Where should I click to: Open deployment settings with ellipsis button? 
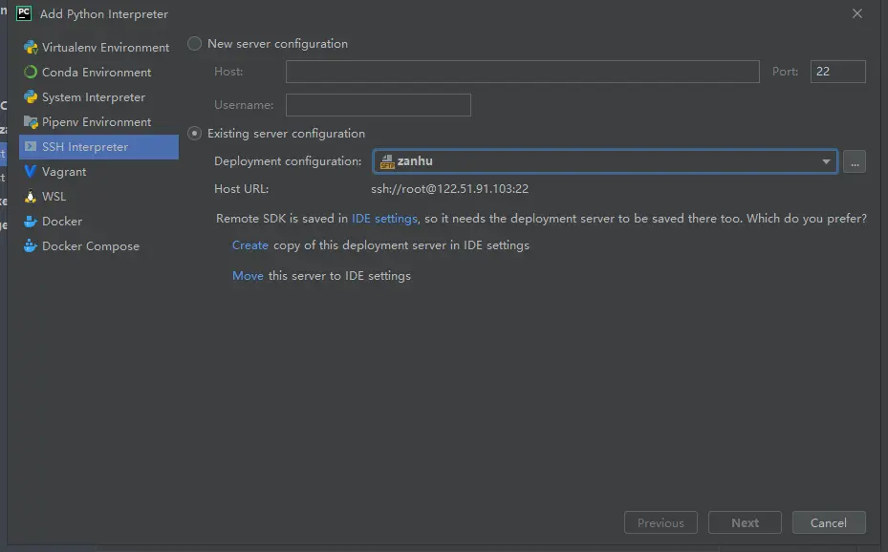pos(854,161)
